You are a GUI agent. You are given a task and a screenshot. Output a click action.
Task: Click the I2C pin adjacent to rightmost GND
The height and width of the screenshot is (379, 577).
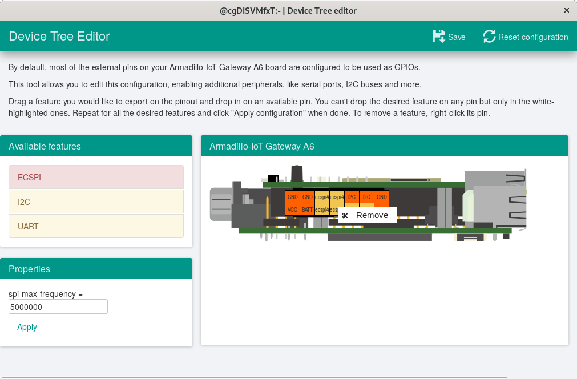pos(366,197)
